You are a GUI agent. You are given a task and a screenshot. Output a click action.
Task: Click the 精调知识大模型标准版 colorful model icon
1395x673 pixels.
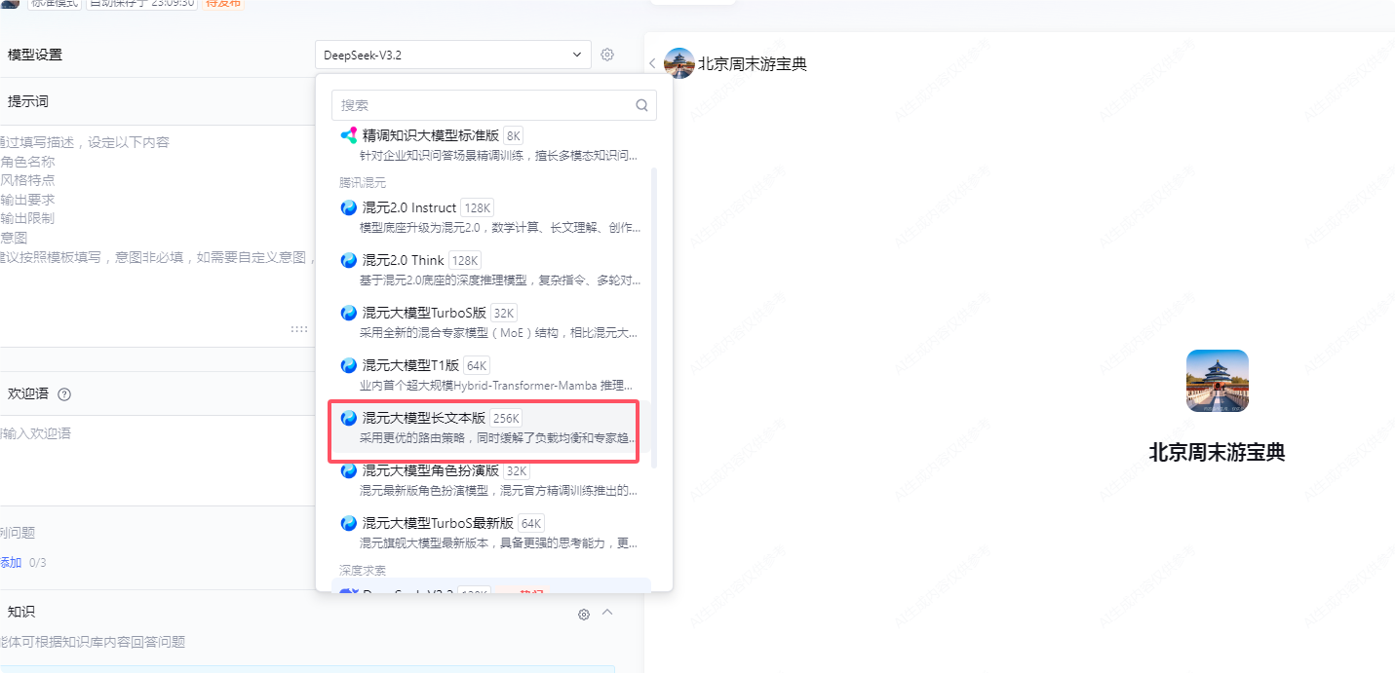tap(348, 135)
